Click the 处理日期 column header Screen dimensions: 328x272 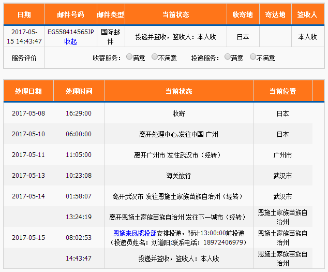pos(28,91)
